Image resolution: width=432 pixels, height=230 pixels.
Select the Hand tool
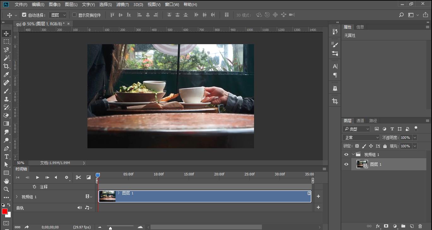6,181
